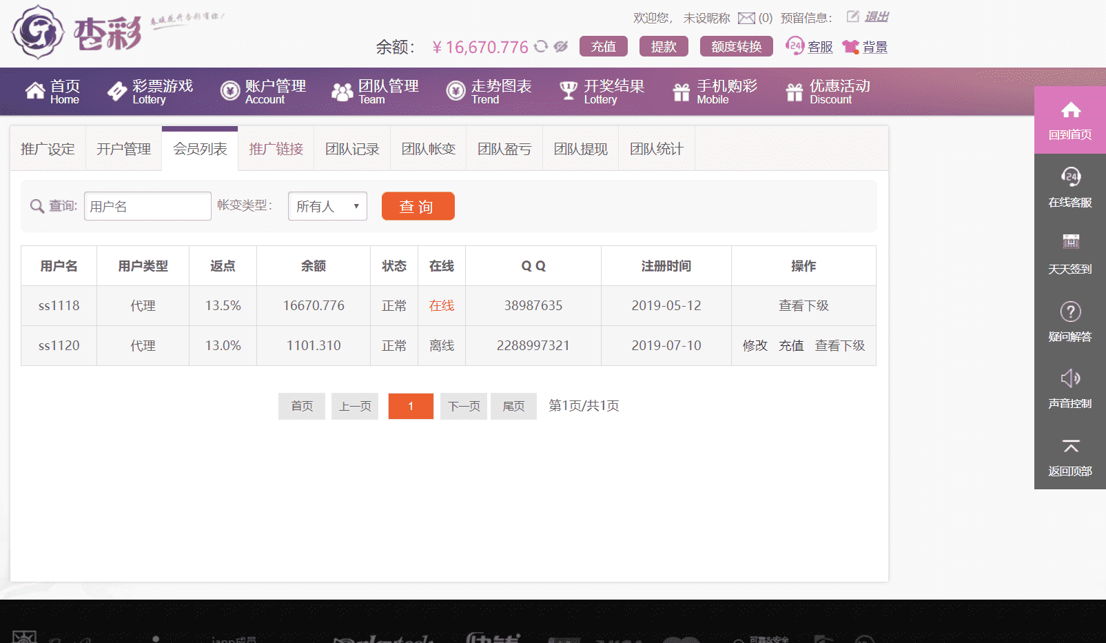This screenshot has height=643, width=1106.
Task: Click the ¥16,670.776 balance amount
Action: click(x=480, y=47)
